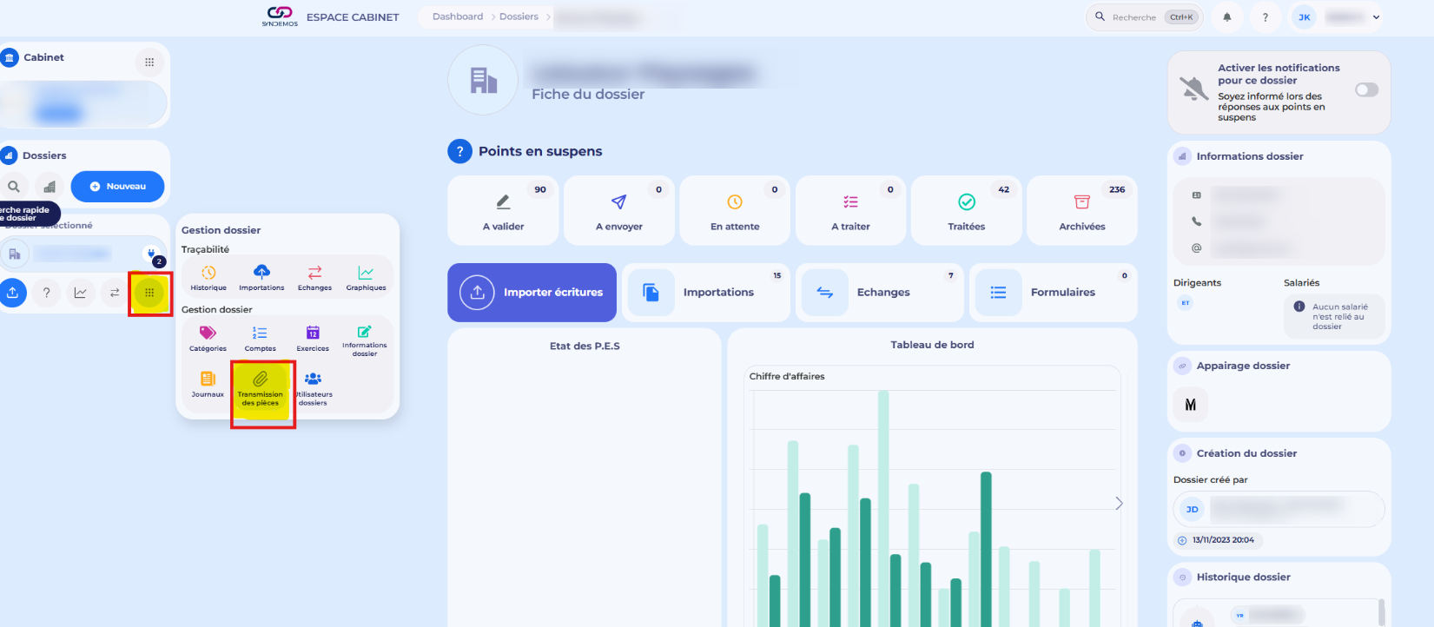Click the notifications bell icon
Viewport: 1434px width, 627px height.
tap(1227, 17)
